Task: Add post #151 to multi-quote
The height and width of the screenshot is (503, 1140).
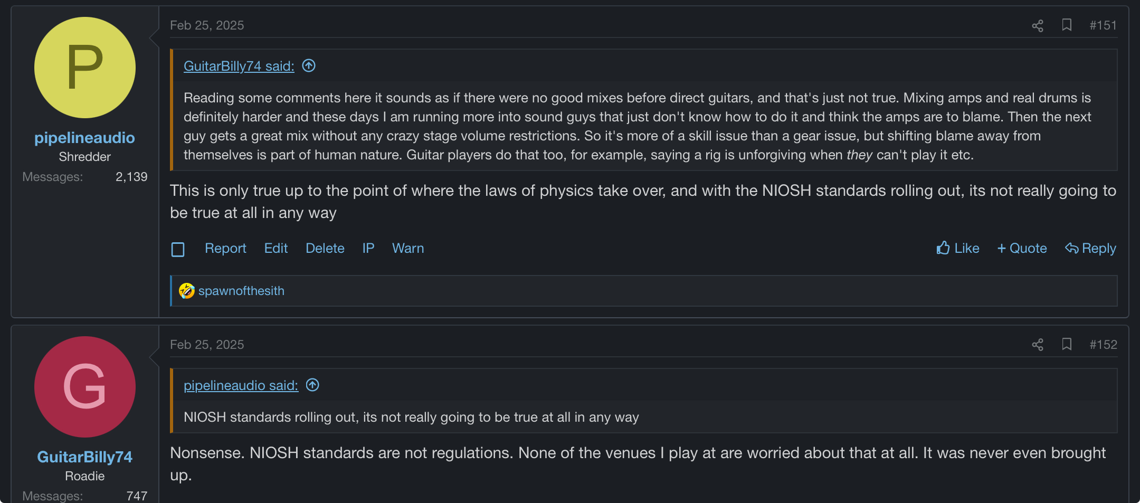Action: click(1022, 248)
